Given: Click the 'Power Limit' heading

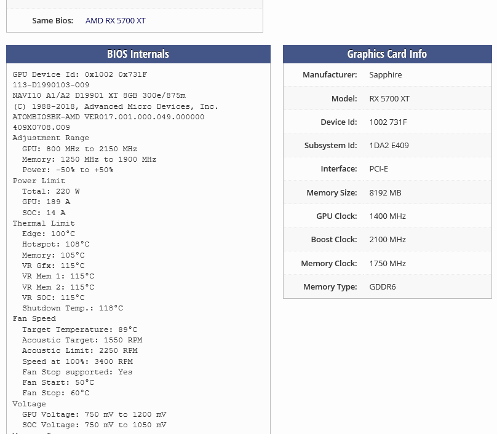Looking at the screenshot, I should 39,181.
